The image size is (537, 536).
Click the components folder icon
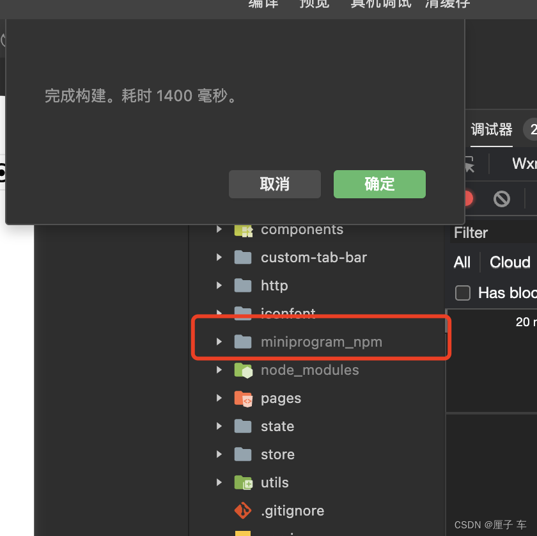pos(244,229)
